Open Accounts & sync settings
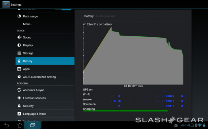This screenshot has width=208, height=129. point(45,90)
